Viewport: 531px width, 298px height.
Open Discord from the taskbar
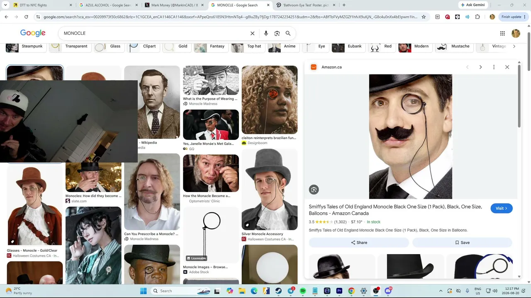pyautogui.click(x=388, y=291)
